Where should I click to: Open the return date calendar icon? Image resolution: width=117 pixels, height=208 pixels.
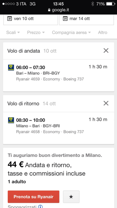pyautogui.click(x=65, y=19)
